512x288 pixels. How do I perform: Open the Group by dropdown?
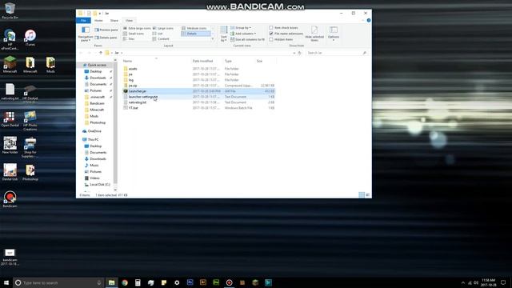(x=241, y=28)
